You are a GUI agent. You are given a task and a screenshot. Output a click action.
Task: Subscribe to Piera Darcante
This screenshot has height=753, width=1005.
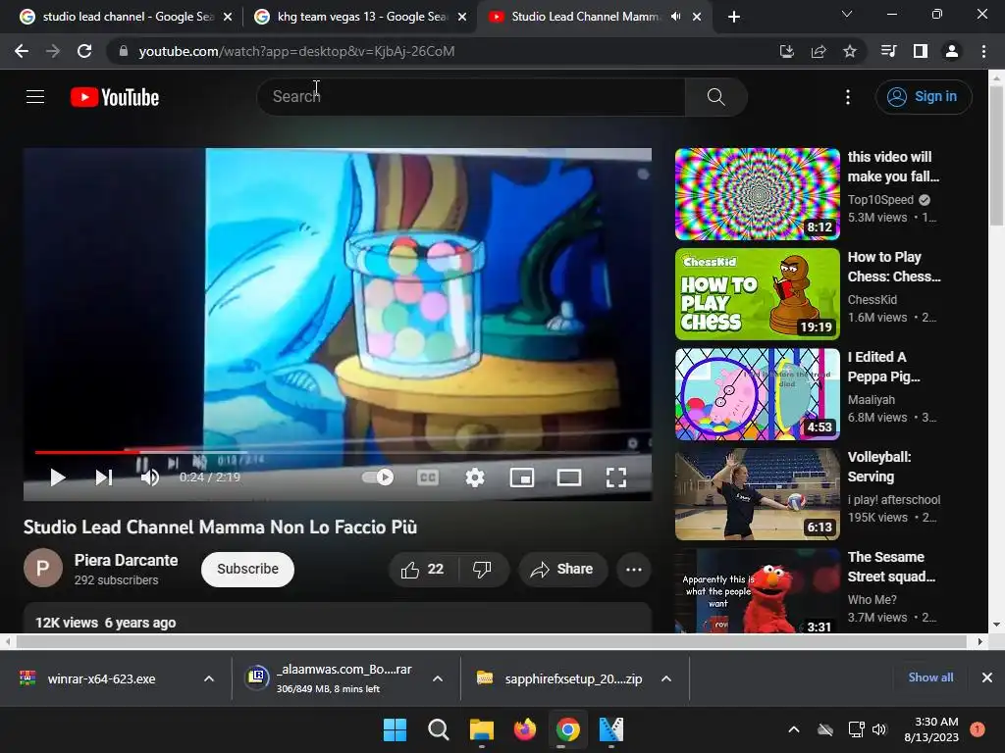(247, 570)
